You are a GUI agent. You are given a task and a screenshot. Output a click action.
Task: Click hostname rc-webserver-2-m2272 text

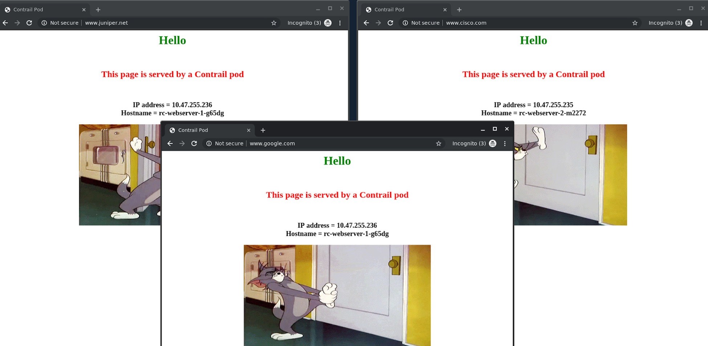(552, 113)
